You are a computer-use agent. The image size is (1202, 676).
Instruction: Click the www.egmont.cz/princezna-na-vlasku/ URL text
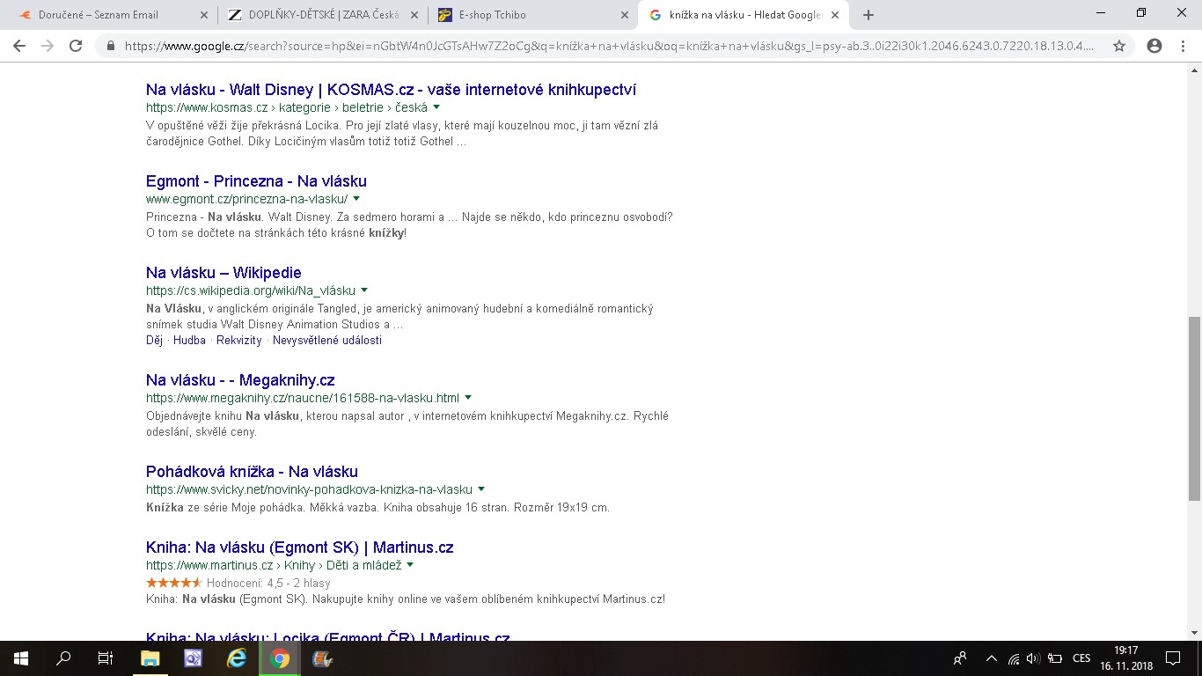click(x=247, y=199)
